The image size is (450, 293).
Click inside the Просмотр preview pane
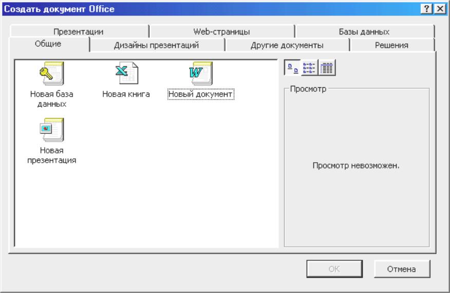click(357, 168)
